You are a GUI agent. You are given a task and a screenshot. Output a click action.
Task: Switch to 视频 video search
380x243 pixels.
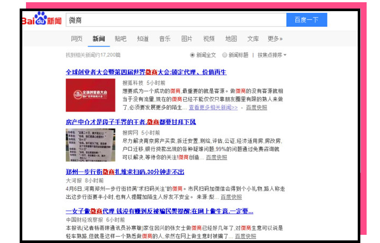pyautogui.click(x=209, y=38)
